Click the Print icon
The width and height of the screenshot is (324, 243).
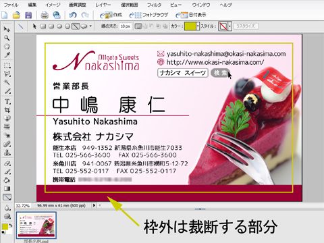click(45, 15)
